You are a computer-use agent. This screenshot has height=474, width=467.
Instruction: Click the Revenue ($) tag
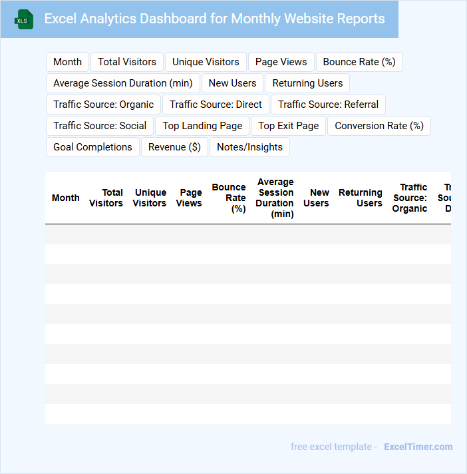(174, 147)
